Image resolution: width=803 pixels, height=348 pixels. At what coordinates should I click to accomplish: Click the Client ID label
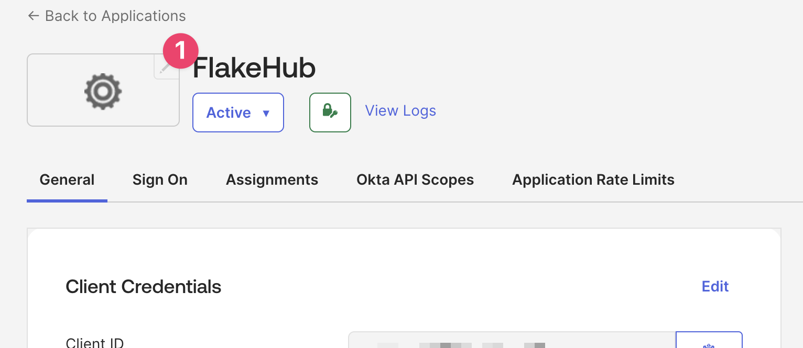(95, 343)
